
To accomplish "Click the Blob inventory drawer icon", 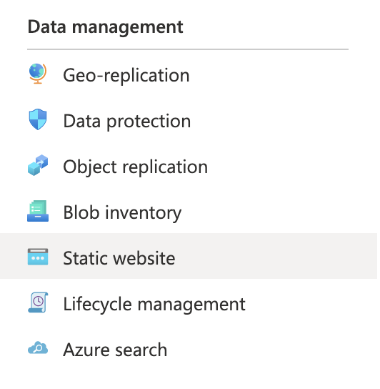I will (38, 211).
